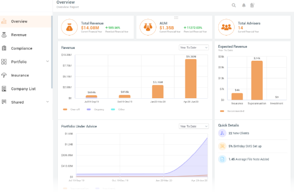Expand the Portfolio sidebar menu
The image size is (294, 192).
point(25,62)
